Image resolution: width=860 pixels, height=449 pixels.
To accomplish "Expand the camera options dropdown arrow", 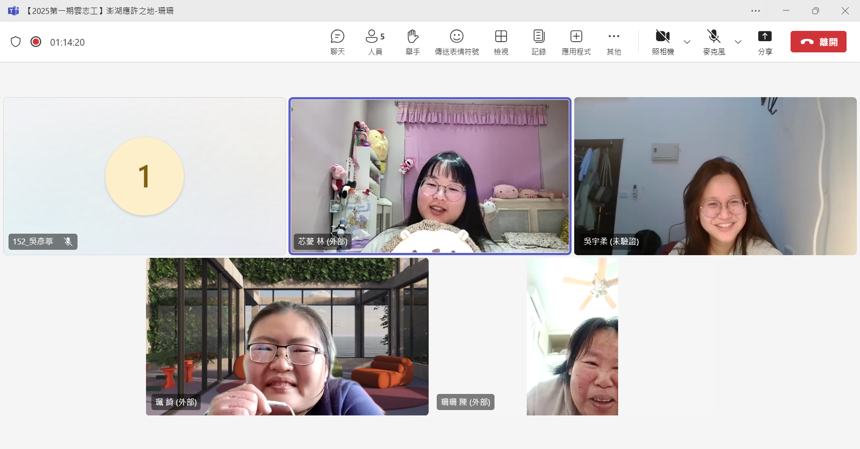I will pos(687,42).
